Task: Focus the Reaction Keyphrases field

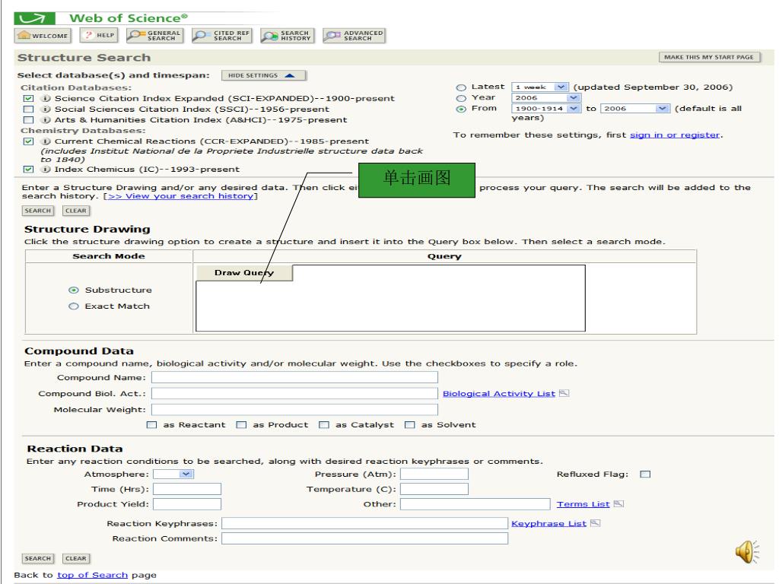Action: pyautogui.click(x=364, y=523)
